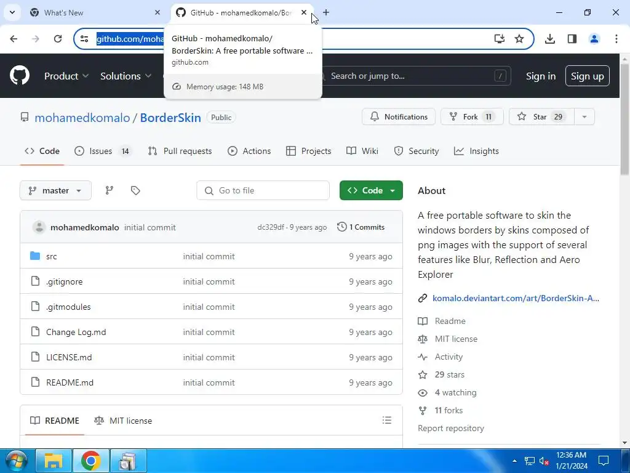Image resolution: width=630 pixels, height=473 pixels.
Task: Switch to the Insights tab
Action: click(x=477, y=152)
